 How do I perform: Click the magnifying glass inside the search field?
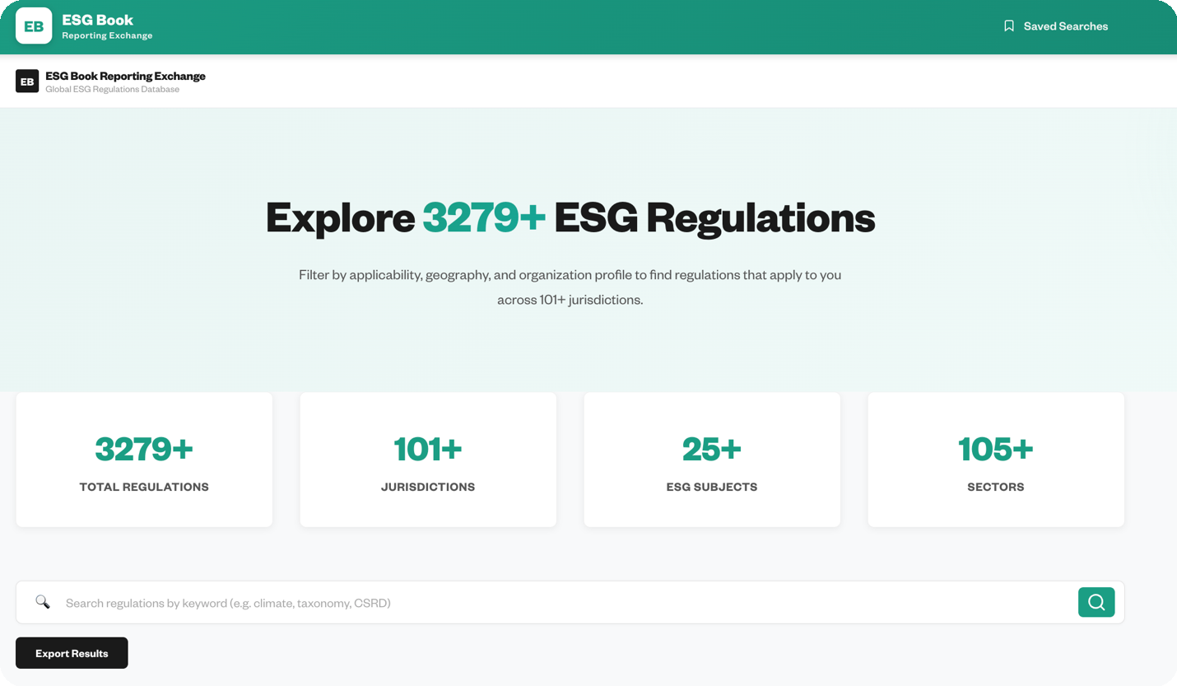(43, 602)
